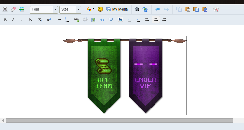244x130 pixels.
Task: Click the horizontal scrollbar thumb
Action: click(x=120, y=120)
